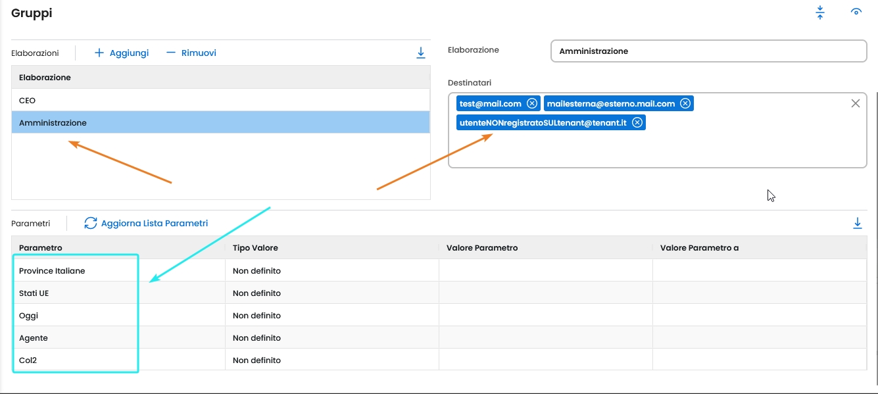Open Tipo Valore for Stati UE

tap(331, 293)
